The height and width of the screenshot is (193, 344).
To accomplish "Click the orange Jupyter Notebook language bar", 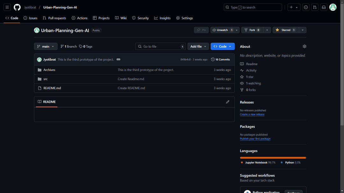I will point(273,157).
